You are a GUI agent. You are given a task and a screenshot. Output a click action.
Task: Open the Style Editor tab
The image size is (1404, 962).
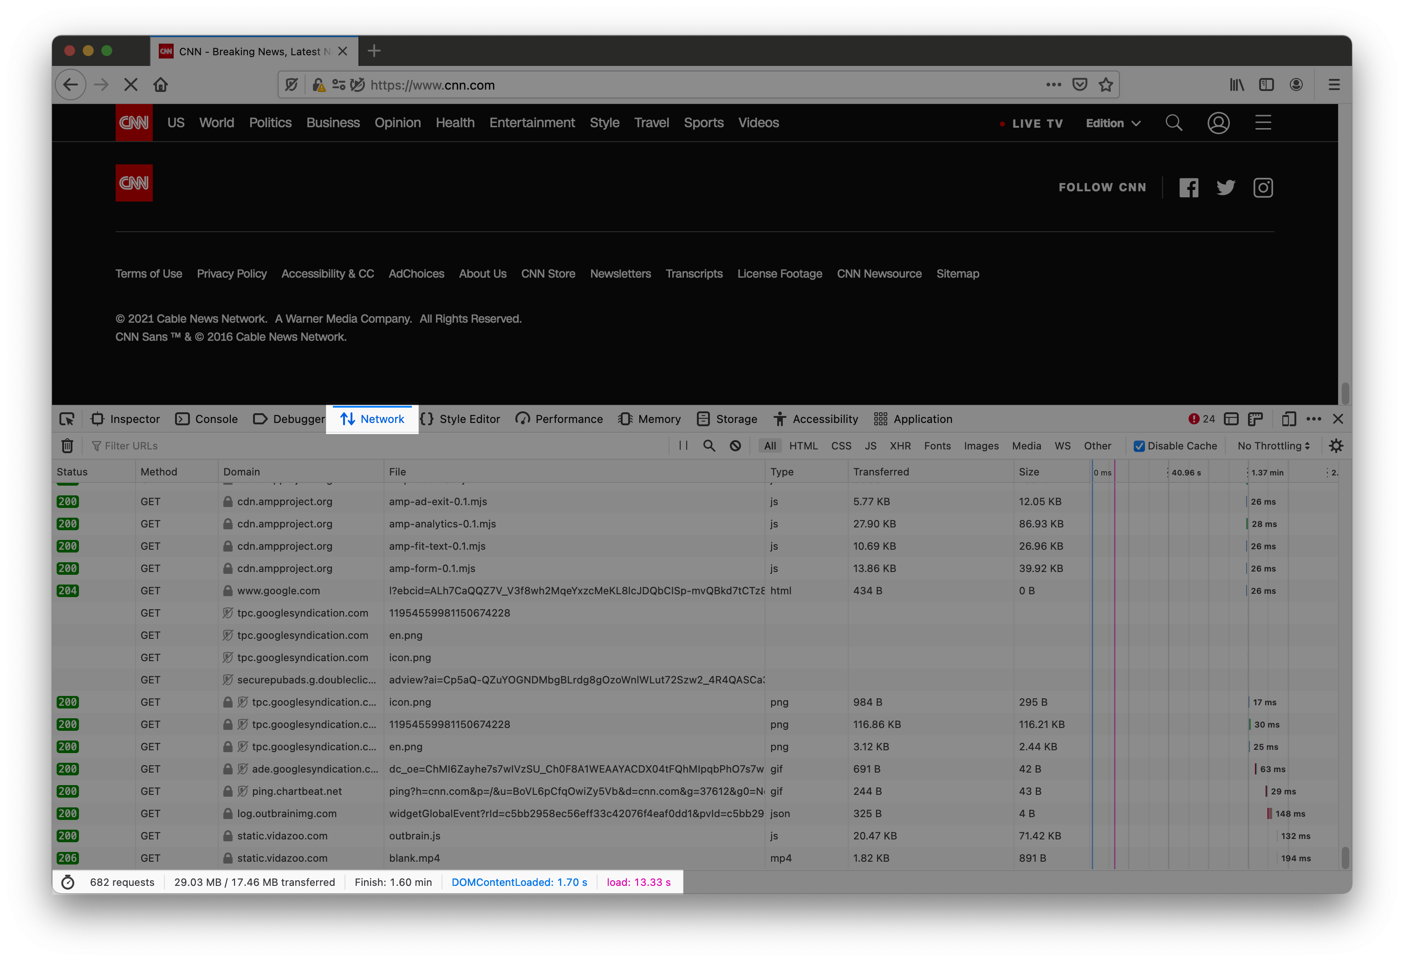click(x=460, y=419)
